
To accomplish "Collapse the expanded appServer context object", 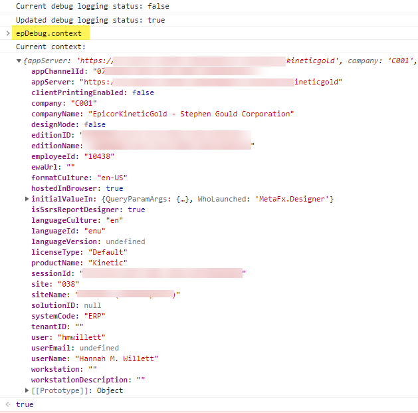I will point(19,61).
